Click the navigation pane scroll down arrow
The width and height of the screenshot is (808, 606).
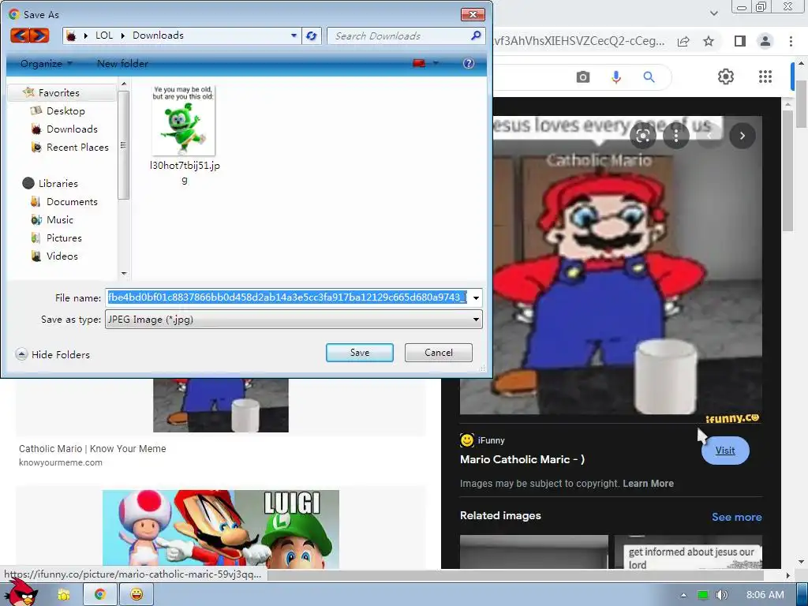124,274
